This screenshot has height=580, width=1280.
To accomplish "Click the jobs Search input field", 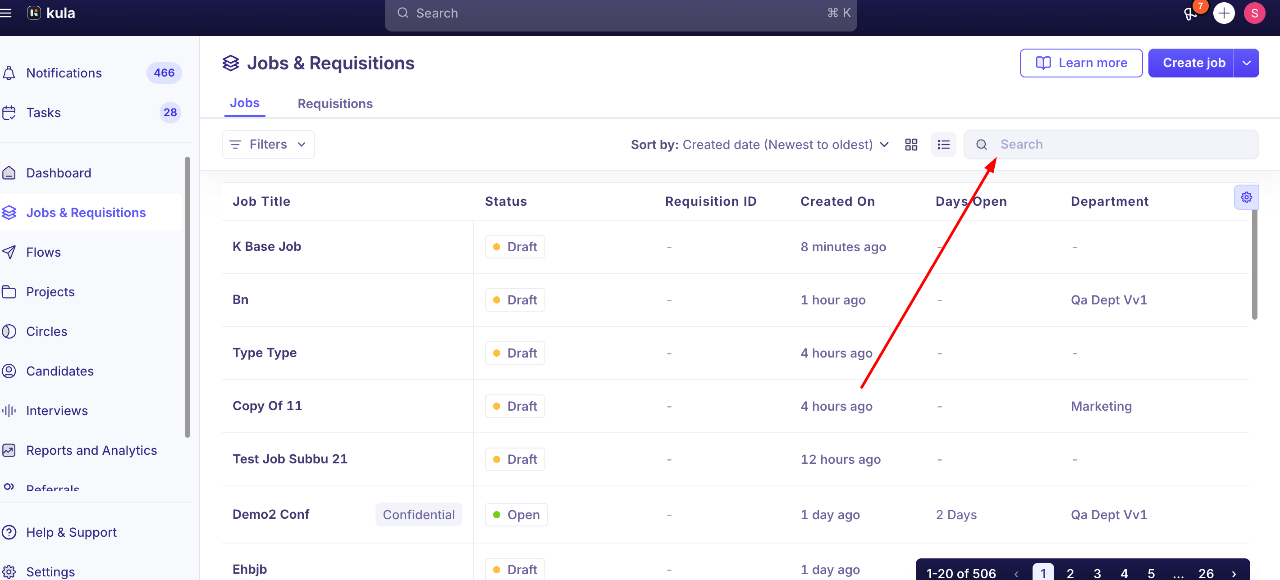I will pos(1111,145).
